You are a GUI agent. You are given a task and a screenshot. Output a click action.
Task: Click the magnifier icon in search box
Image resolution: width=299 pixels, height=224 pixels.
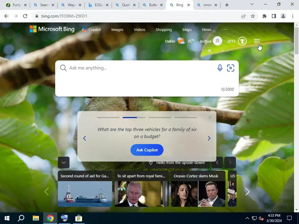pos(63,68)
